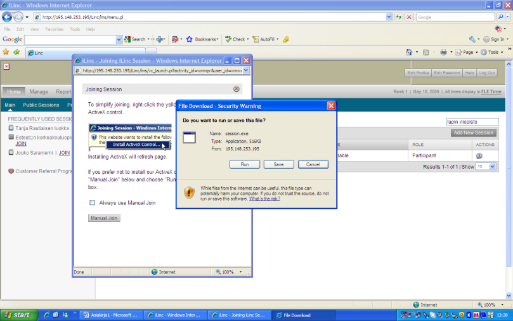The width and height of the screenshot is (513, 321).
Task: Switch to Asiakirja1 Microsoft Word taskbar item
Action: coord(110,315)
